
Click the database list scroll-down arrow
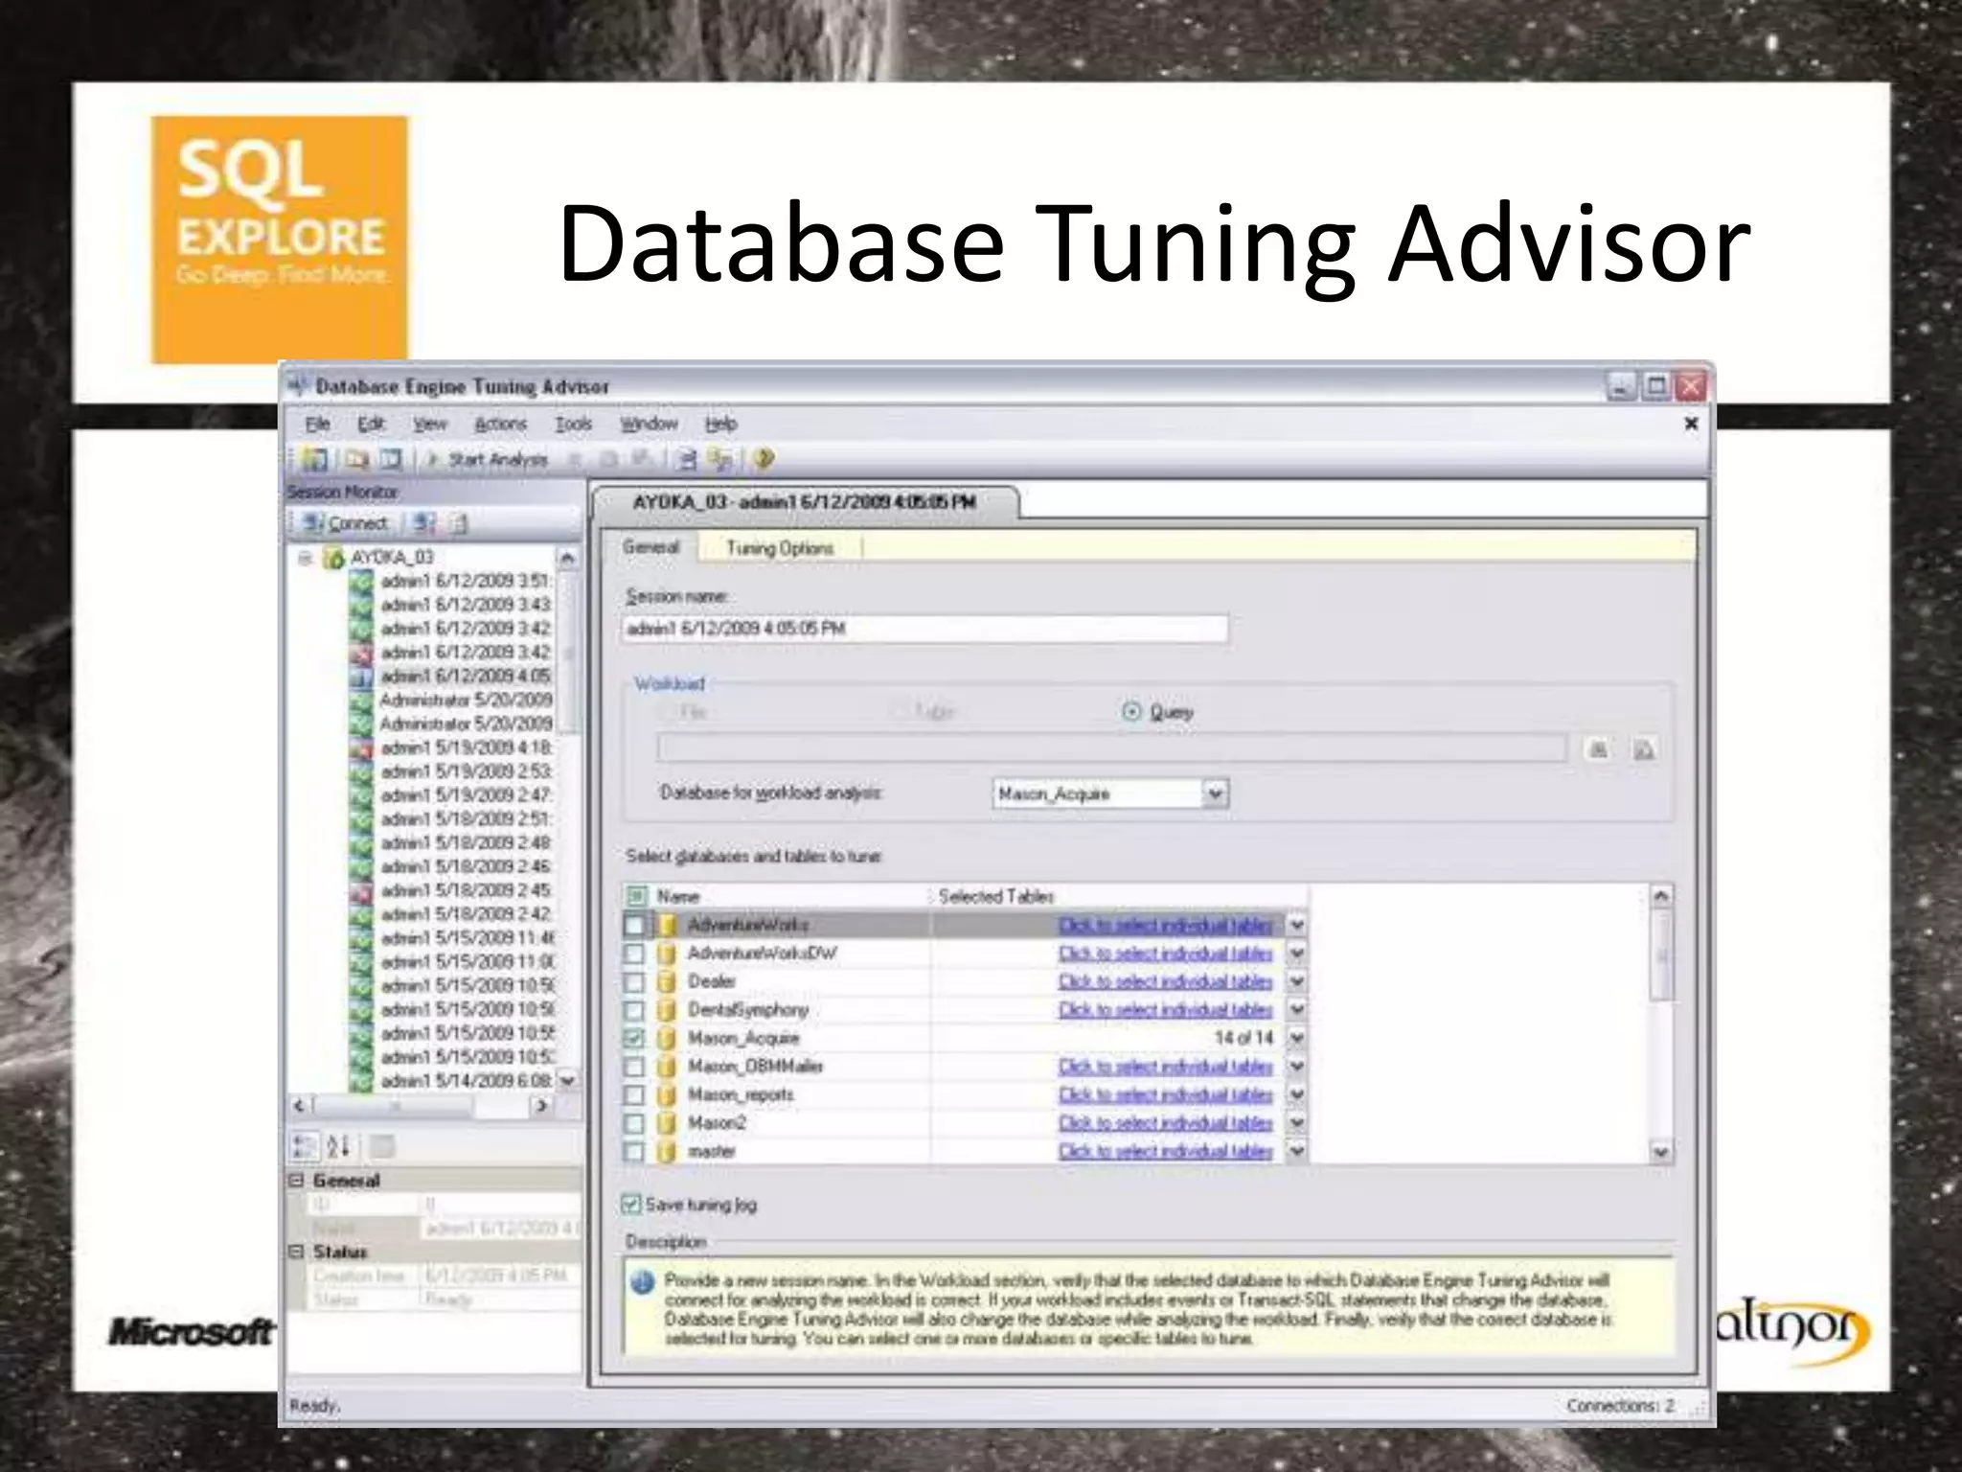(1661, 1152)
